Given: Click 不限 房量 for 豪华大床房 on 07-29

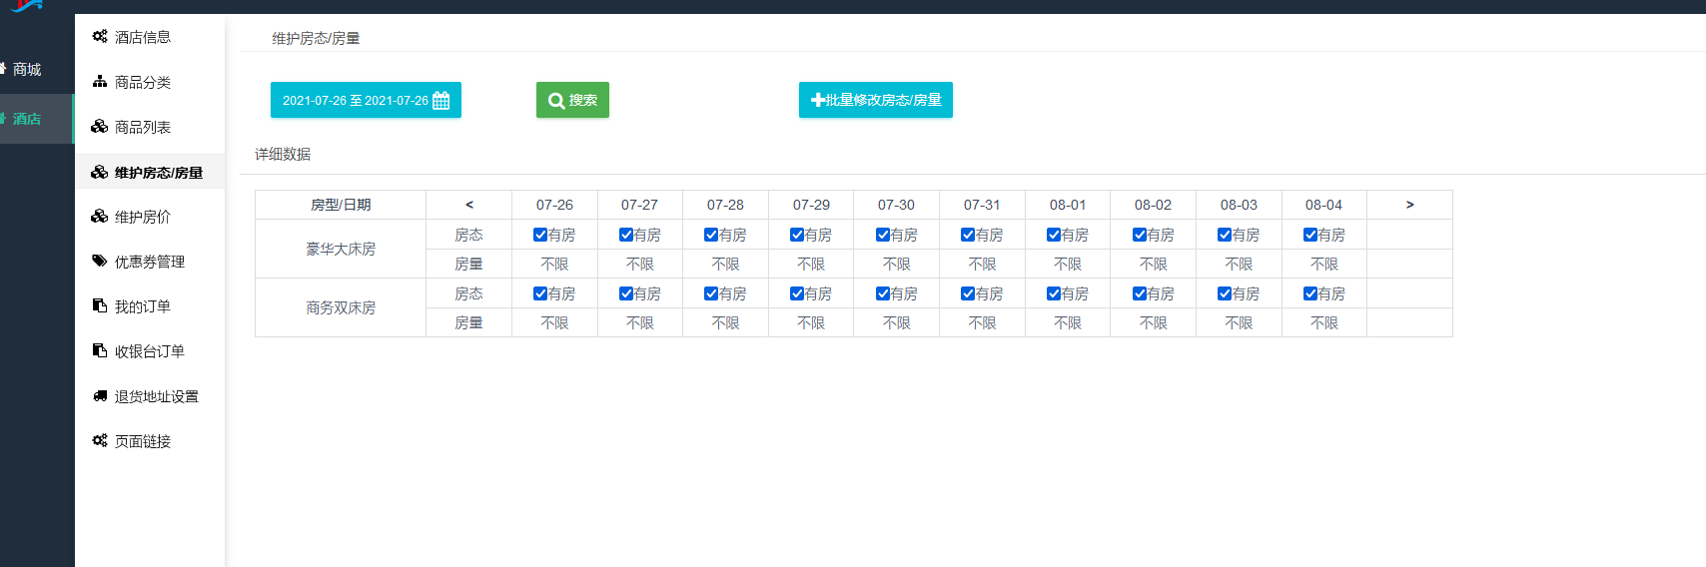Looking at the screenshot, I should point(811,264).
